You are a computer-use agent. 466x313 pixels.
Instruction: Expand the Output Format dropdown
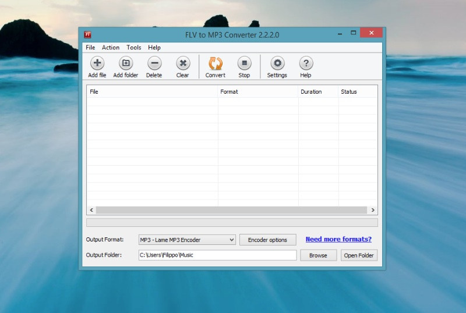pyautogui.click(x=231, y=240)
